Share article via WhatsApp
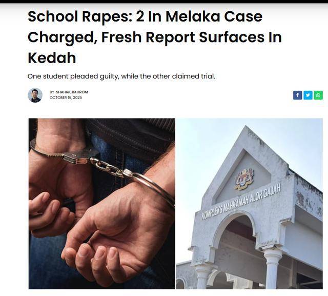This screenshot has height=296, width=328. point(318,95)
